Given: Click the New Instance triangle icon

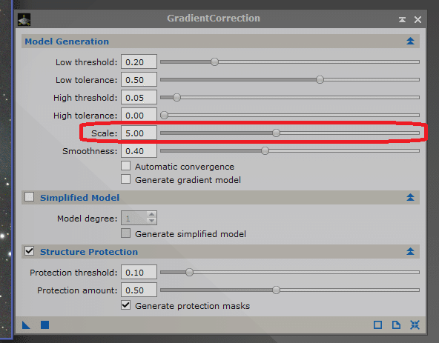Looking at the screenshot, I should coord(26,325).
